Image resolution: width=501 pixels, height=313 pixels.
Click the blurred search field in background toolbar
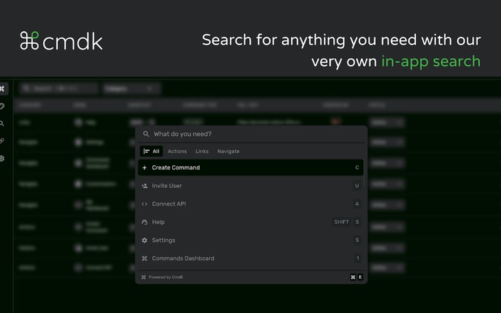pos(58,89)
